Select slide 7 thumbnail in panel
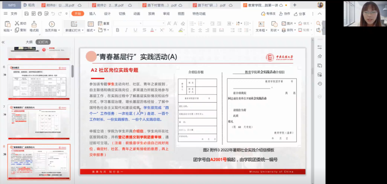 [39, 122]
